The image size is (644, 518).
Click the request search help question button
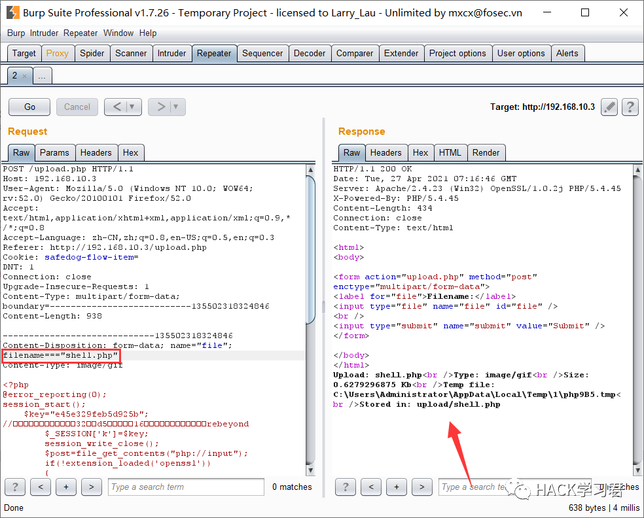[15, 487]
